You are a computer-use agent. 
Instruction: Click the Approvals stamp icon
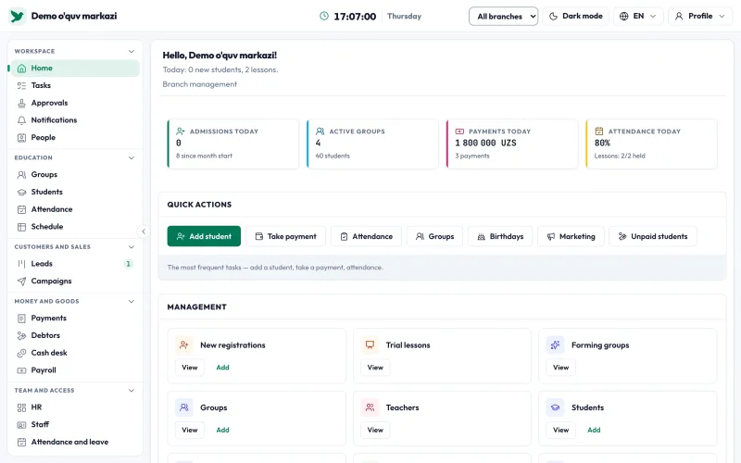point(21,103)
